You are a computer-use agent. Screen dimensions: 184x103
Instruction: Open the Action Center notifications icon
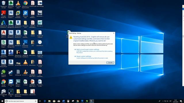pyautogui.click(x=181, y=101)
